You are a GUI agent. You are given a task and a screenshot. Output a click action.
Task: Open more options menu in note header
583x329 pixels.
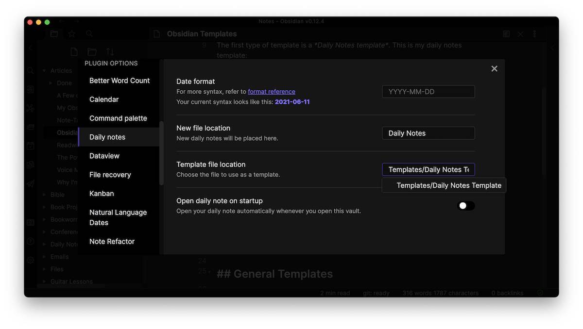click(534, 34)
